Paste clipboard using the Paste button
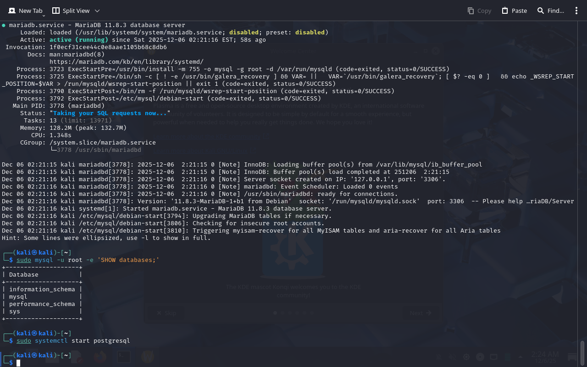The width and height of the screenshot is (587, 367). [x=514, y=11]
